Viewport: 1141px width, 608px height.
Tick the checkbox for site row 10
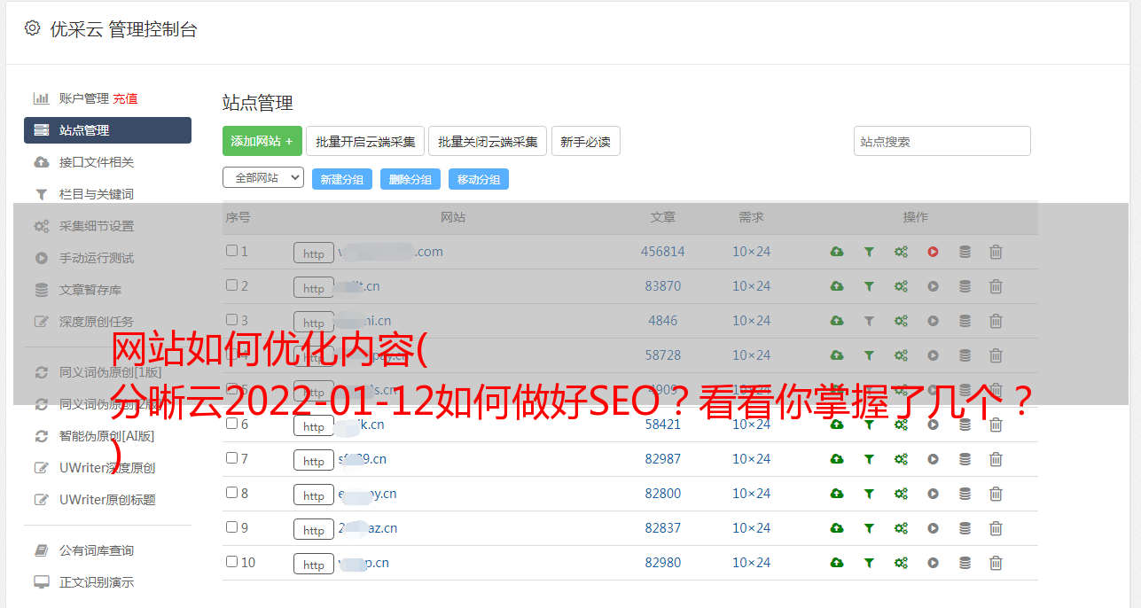231,562
